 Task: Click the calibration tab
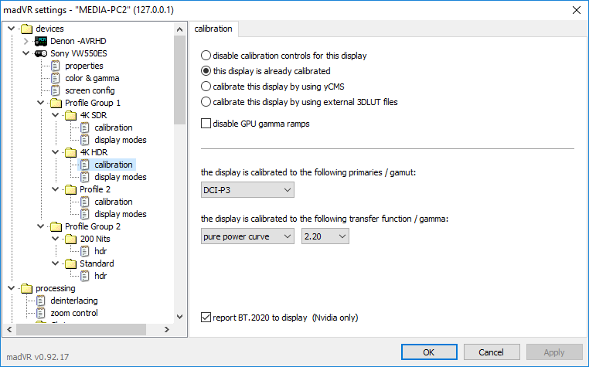[x=213, y=29]
